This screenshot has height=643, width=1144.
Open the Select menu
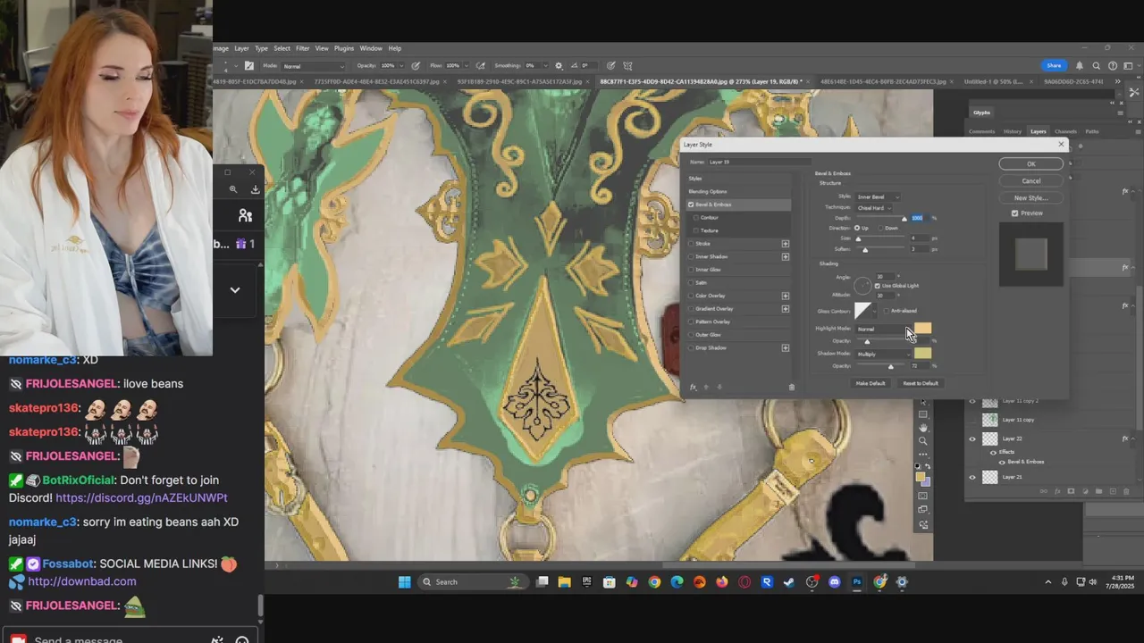[282, 48]
